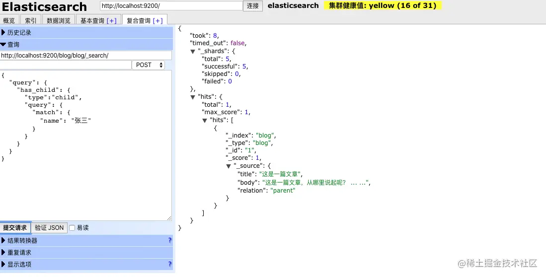
Task: Expand the 历史记录 section
Action: (86, 33)
